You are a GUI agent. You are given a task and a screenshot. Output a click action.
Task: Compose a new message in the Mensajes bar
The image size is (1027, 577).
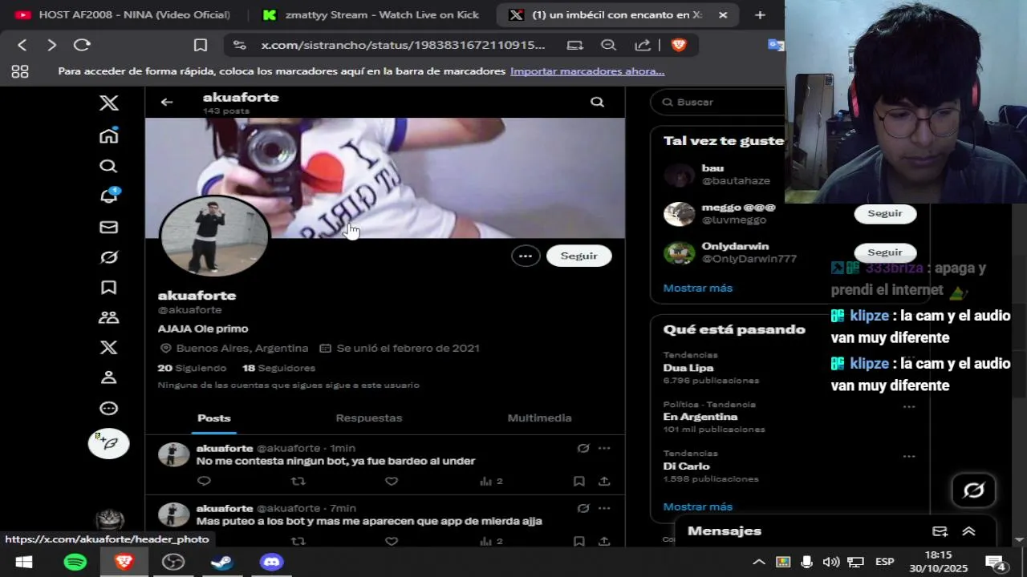click(940, 531)
